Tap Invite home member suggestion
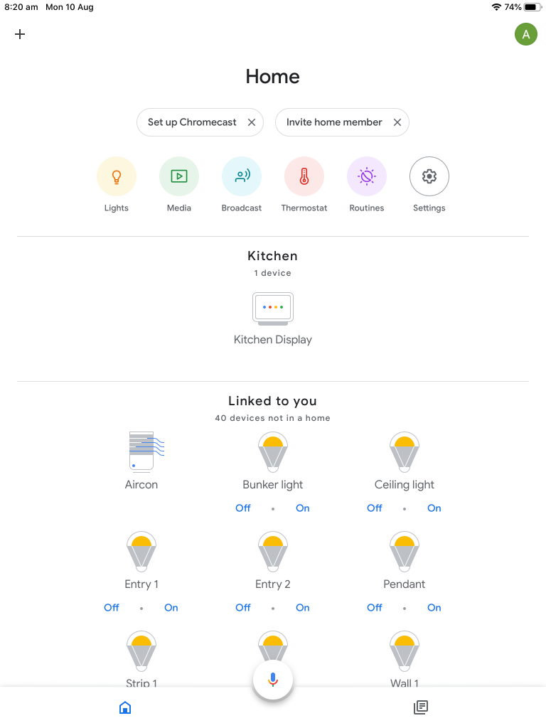This screenshot has height=728, width=546. 334,122
